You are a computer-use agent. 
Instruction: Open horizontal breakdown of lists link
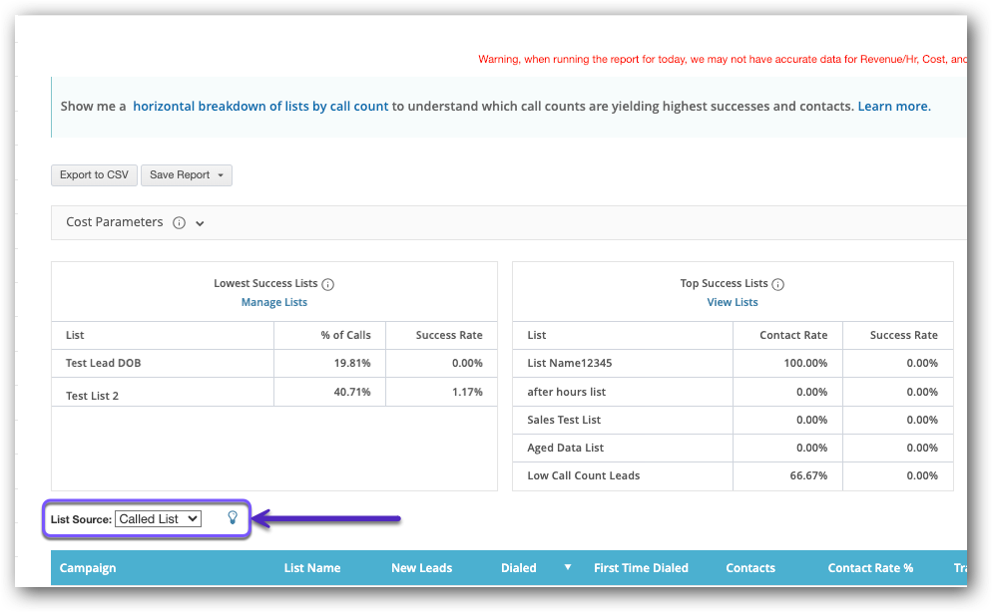(260, 106)
